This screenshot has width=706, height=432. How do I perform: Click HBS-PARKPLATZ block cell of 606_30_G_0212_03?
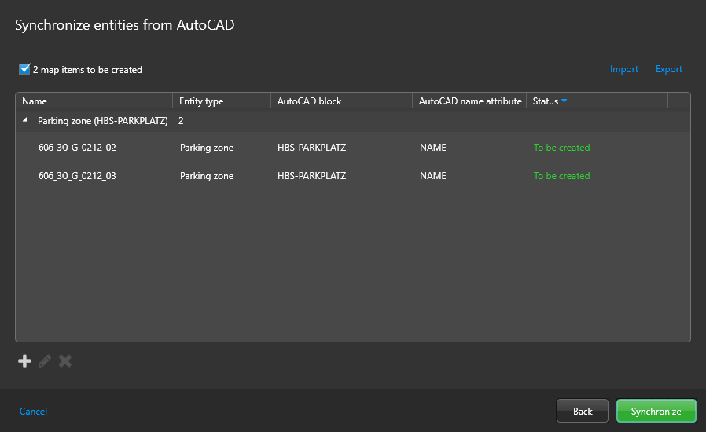click(311, 176)
